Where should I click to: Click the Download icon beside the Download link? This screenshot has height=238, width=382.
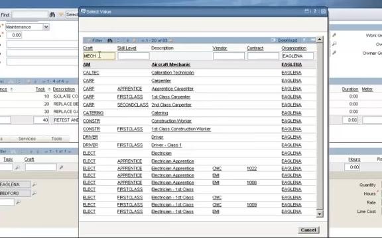pyautogui.click(x=274, y=40)
